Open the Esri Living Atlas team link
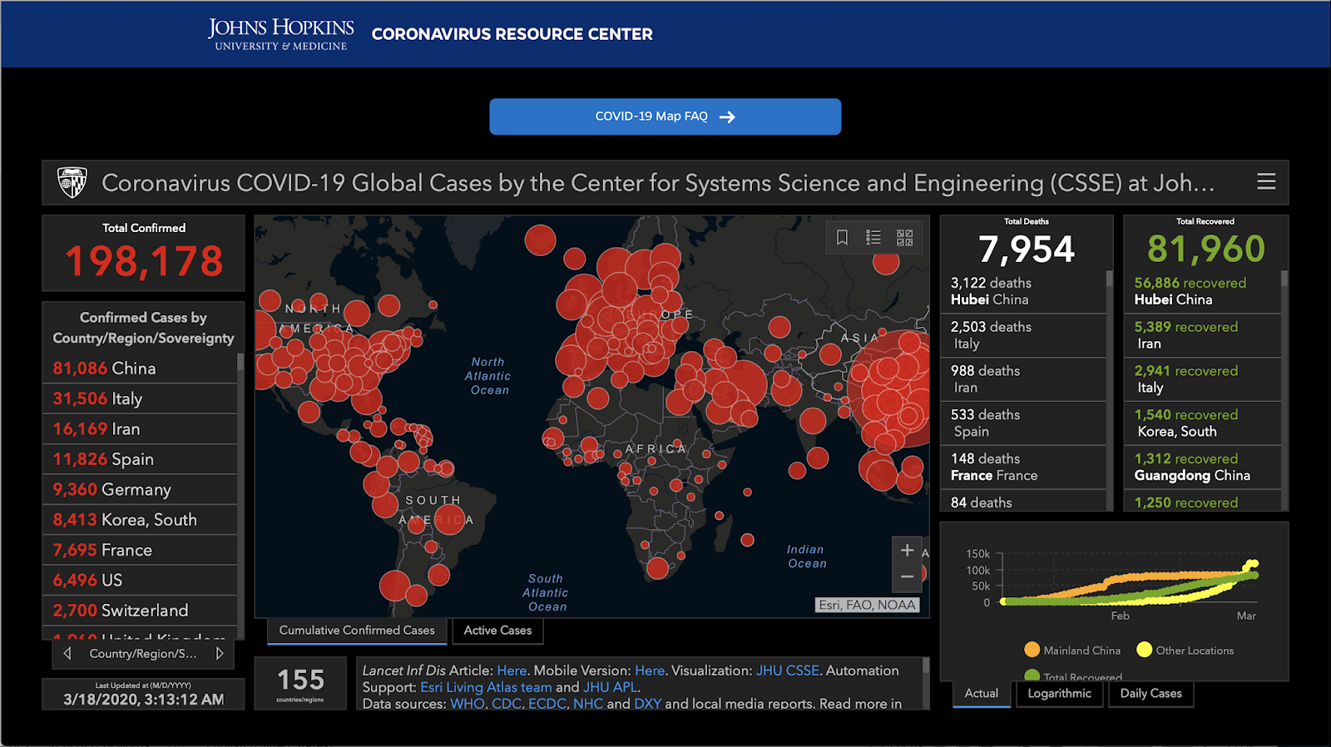Viewport: 1331px width, 747px height. point(486,687)
